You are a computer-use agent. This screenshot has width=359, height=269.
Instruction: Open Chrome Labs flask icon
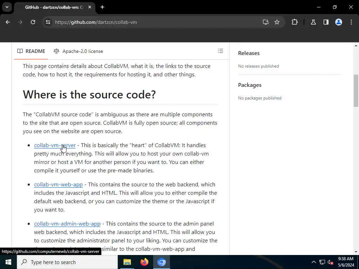(x=313, y=22)
